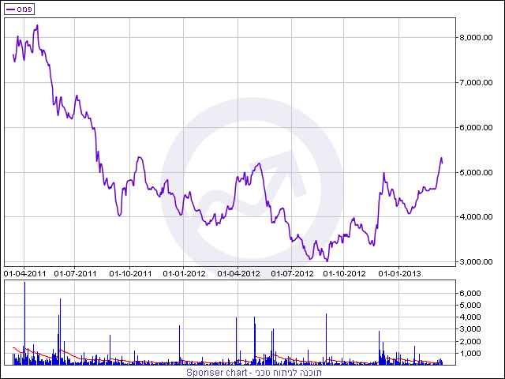Click the '5,000' volume axis label
The image size is (505, 379).
470,306
